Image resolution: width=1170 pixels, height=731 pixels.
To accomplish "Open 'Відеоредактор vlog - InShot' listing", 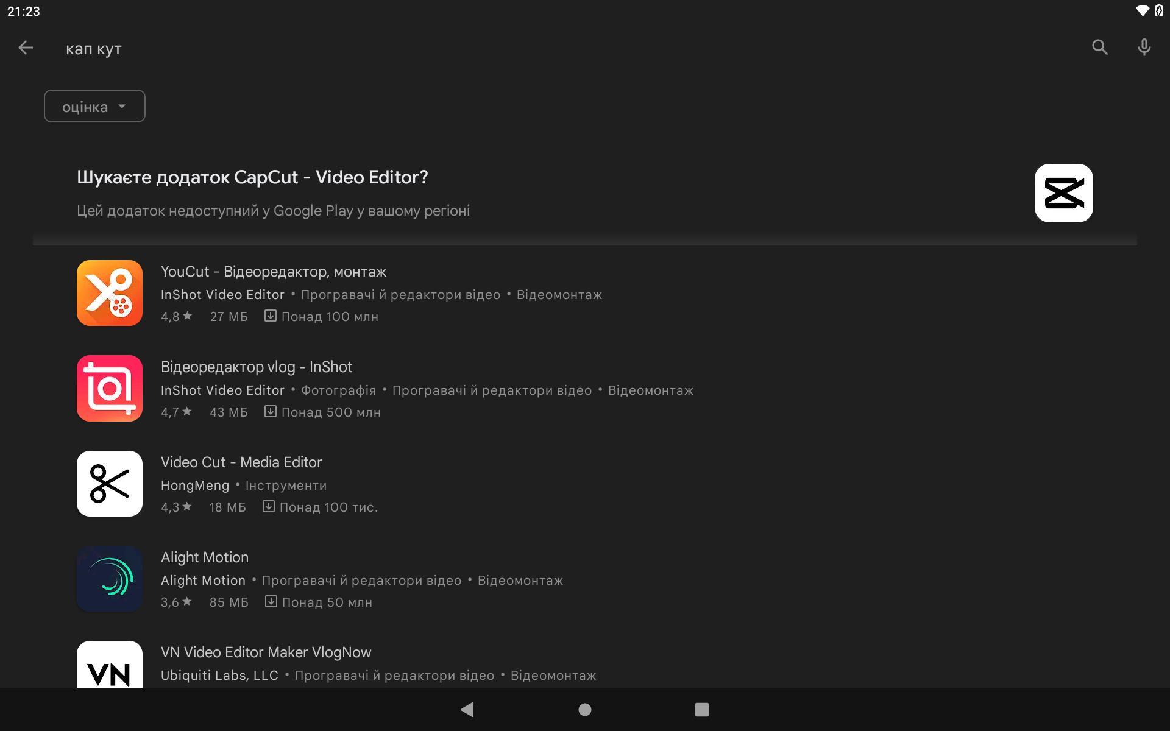I will 257,367.
